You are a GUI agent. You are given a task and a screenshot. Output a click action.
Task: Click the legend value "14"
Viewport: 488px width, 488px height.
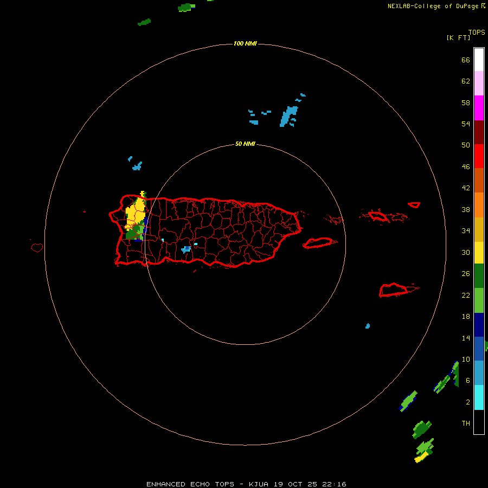[x=466, y=338]
